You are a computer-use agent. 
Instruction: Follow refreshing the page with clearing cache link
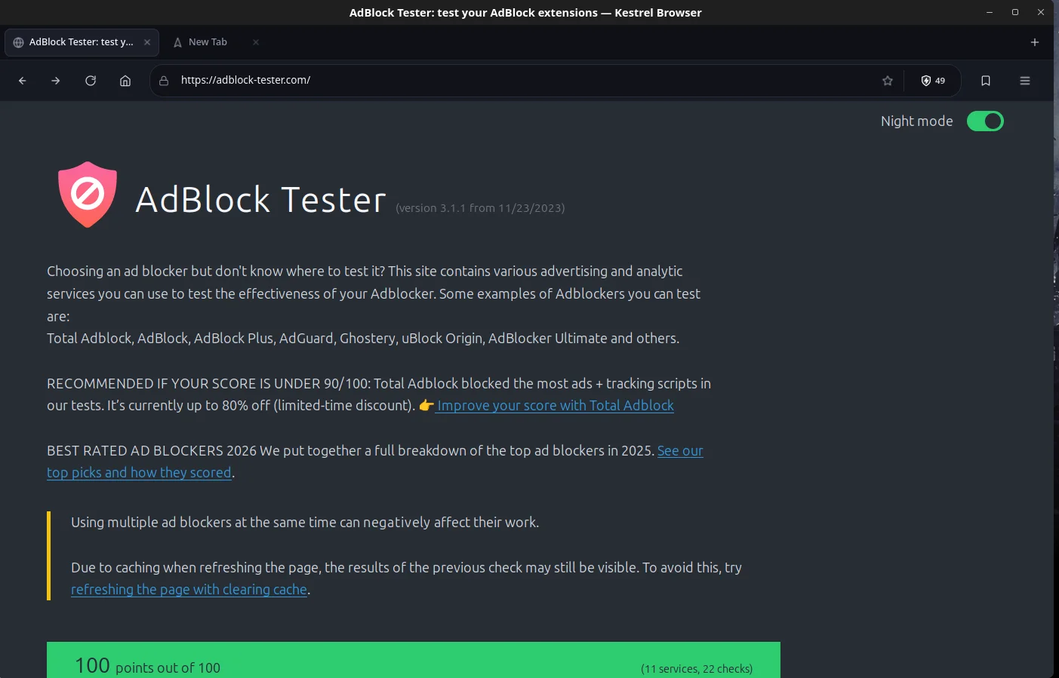tap(189, 590)
